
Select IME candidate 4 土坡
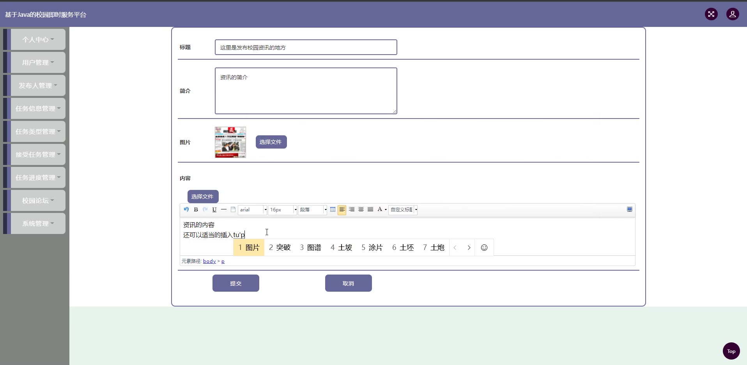(x=342, y=248)
